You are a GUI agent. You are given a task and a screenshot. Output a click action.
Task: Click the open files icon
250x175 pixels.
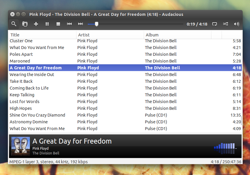point(25,24)
